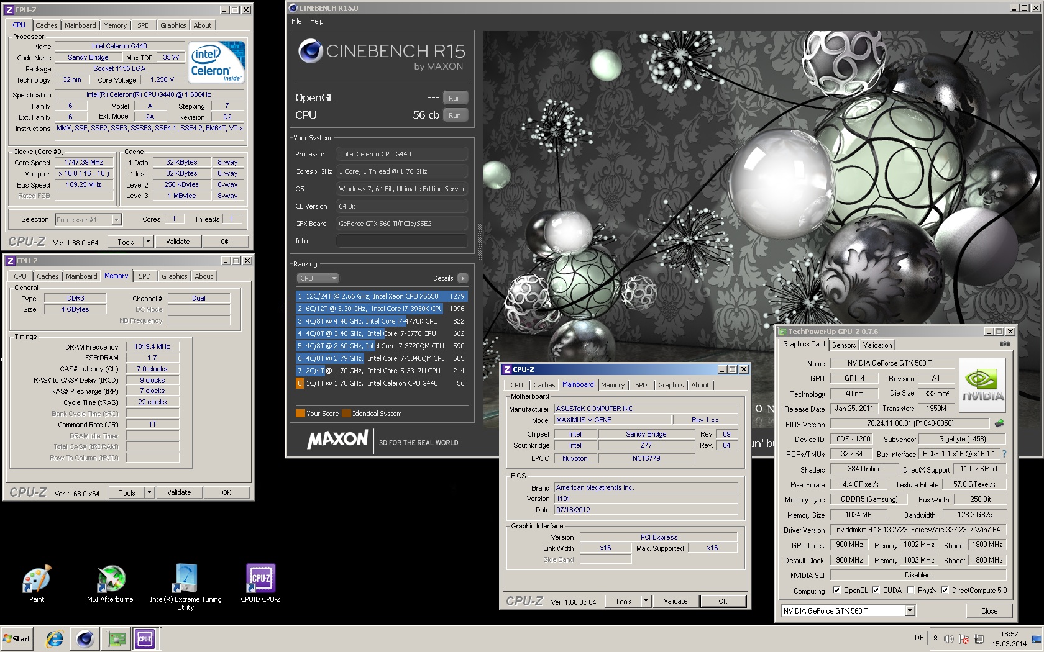Viewport: 1044px width, 652px height.
Task: Click the GPU-Z camera screenshot icon
Action: pyautogui.click(x=1004, y=344)
